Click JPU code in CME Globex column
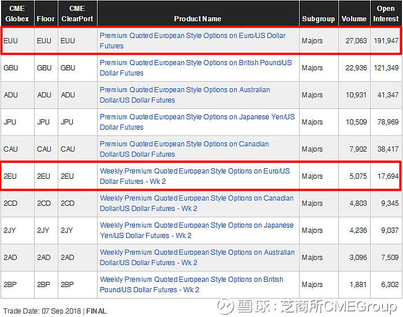Image resolution: width=403 pixels, height=317 pixels. tap(10, 122)
